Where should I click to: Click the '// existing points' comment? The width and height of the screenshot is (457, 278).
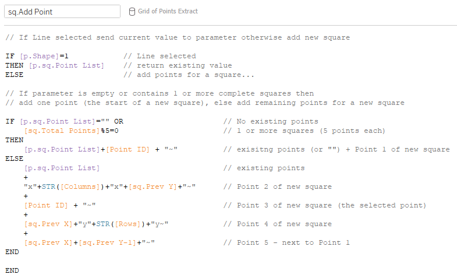pyautogui.click(x=264, y=168)
